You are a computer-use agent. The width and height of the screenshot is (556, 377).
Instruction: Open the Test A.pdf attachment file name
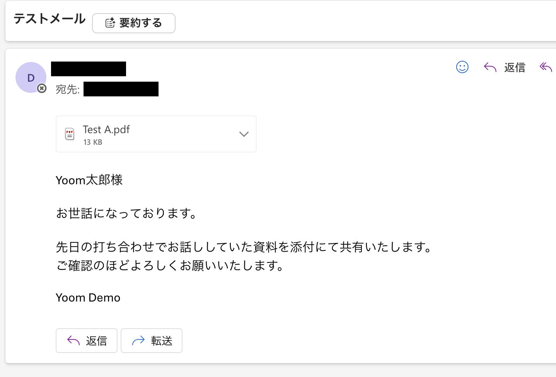pyautogui.click(x=106, y=129)
